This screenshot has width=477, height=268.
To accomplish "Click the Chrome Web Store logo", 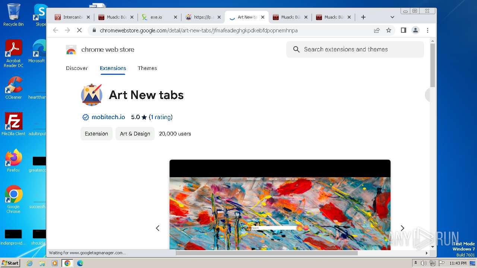I will (71, 50).
